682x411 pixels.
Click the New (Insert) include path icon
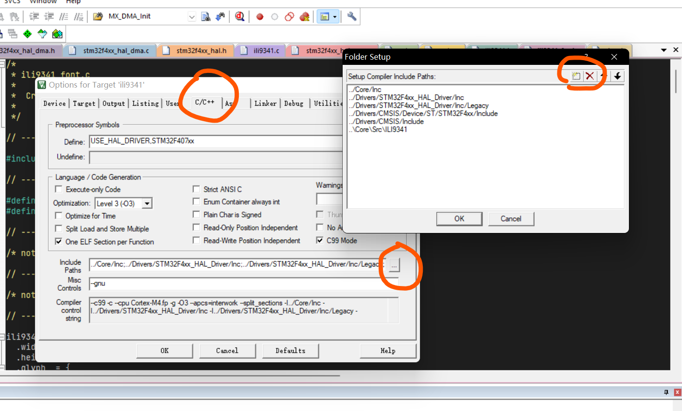click(x=576, y=76)
